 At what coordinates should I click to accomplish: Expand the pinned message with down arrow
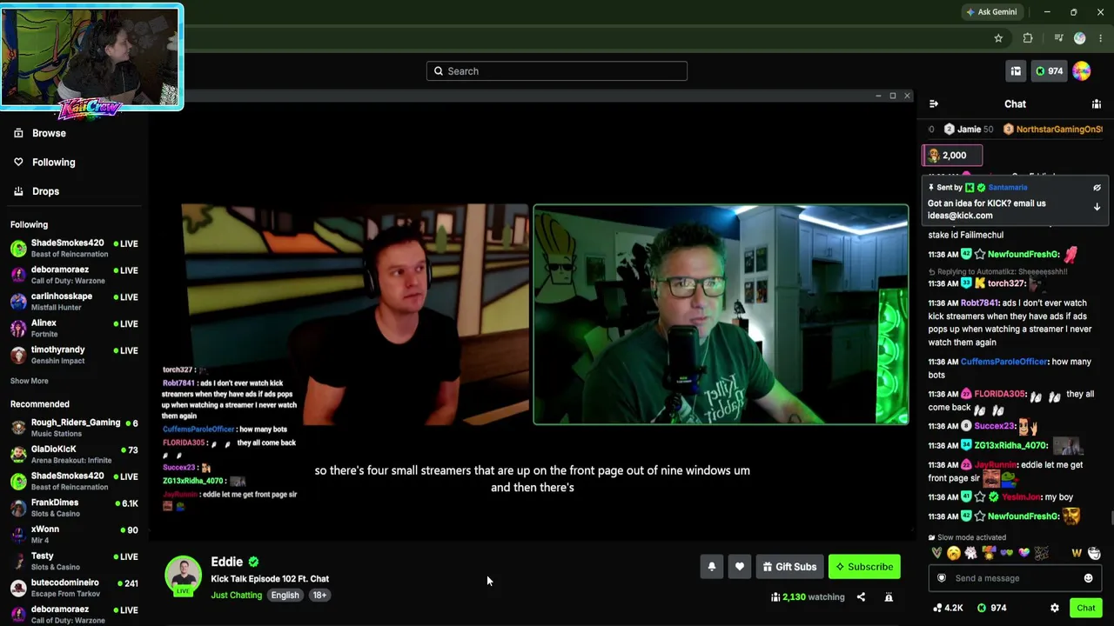pyautogui.click(x=1097, y=207)
